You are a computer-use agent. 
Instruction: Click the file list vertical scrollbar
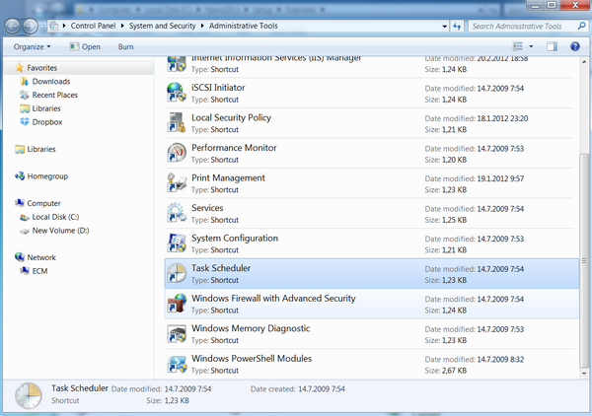584,246
